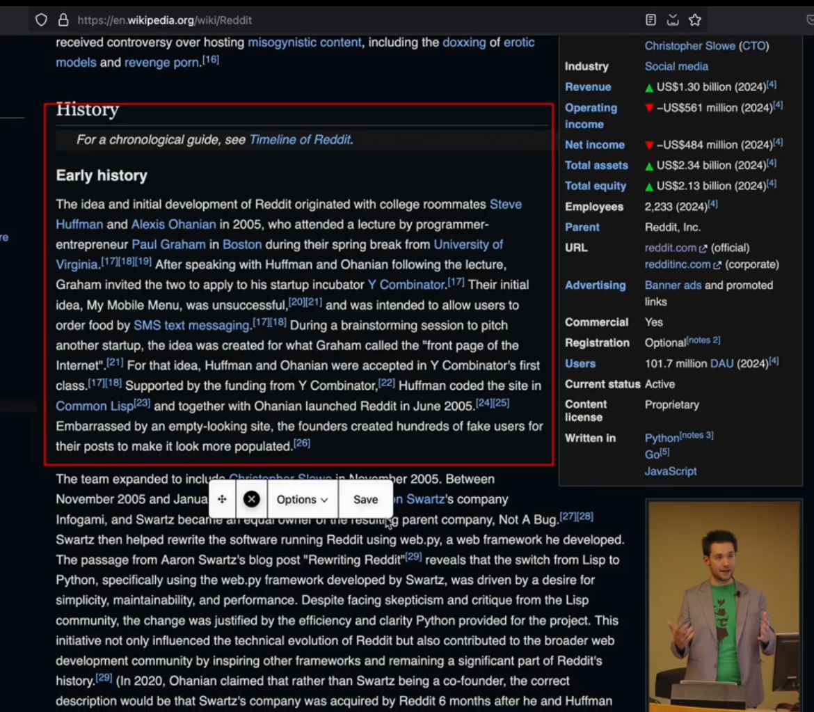Open the Python link in infobox
This screenshot has height=712, width=814.
[x=662, y=438]
